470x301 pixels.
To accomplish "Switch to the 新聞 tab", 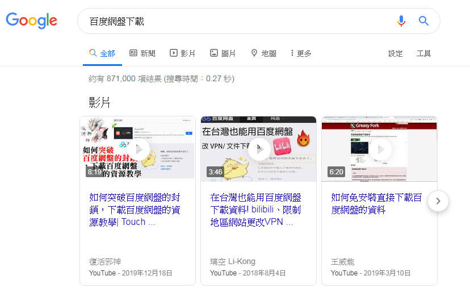I will coord(142,53).
